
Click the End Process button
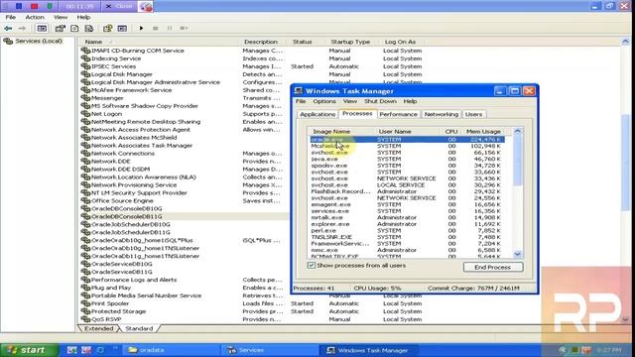click(493, 267)
